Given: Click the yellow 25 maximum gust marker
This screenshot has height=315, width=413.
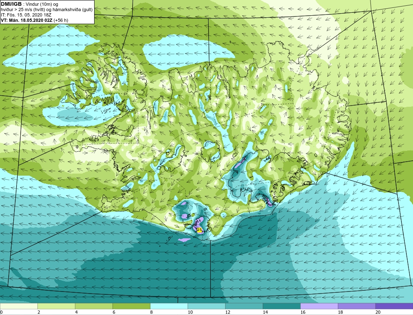Looking at the screenshot, I should click(199, 230).
